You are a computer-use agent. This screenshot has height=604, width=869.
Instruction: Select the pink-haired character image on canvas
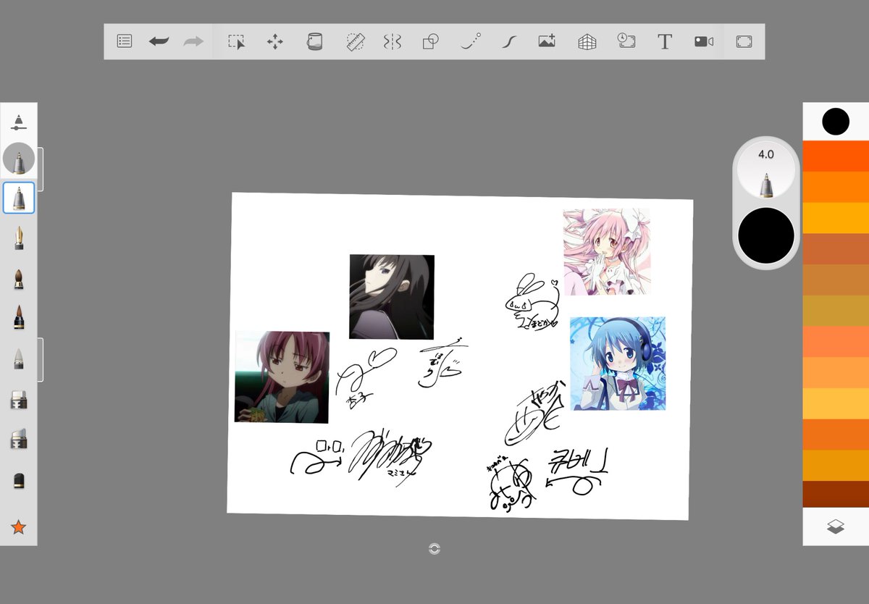[607, 251]
